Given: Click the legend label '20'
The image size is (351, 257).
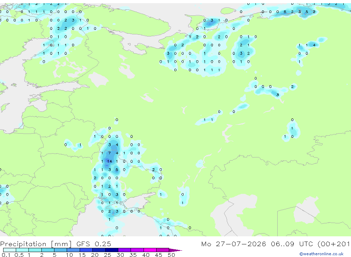Looking at the screenshot, I should tap(95, 255).
